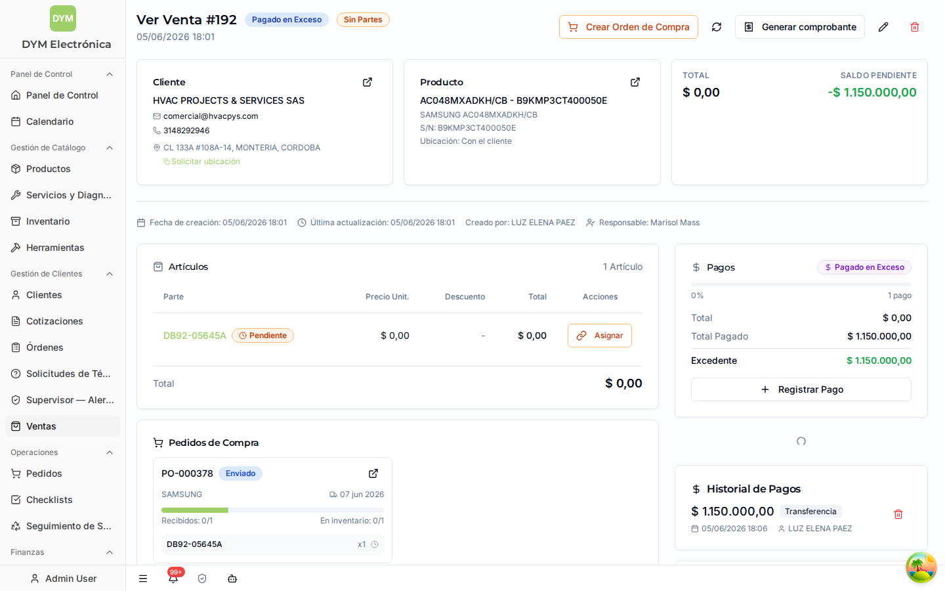
Task: Open client details external link icon
Action: pos(367,82)
